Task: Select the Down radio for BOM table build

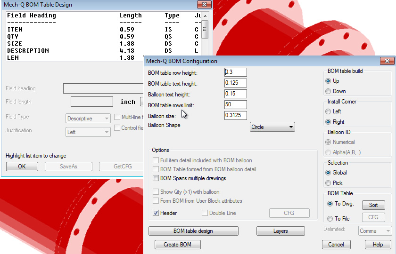Action: (328, 91)
